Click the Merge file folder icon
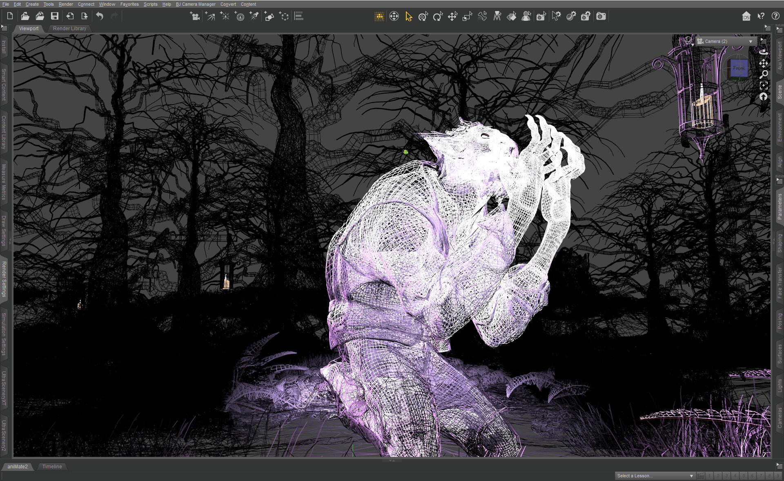 [x=40, y=16]
